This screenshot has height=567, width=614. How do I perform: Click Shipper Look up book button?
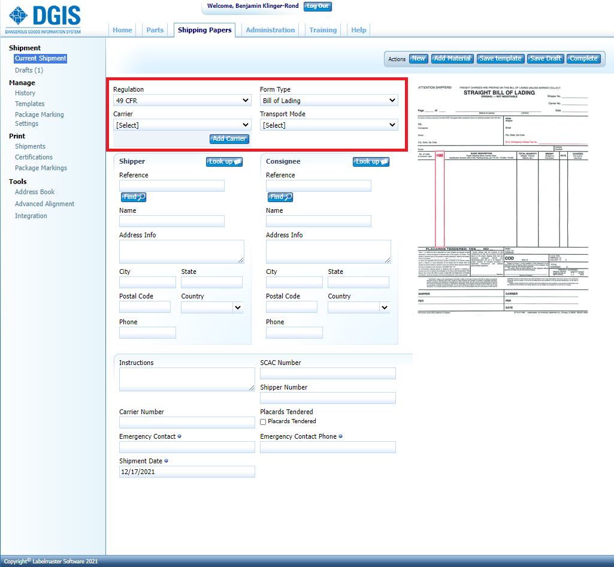pyautogui.click(x=225, y=162)
